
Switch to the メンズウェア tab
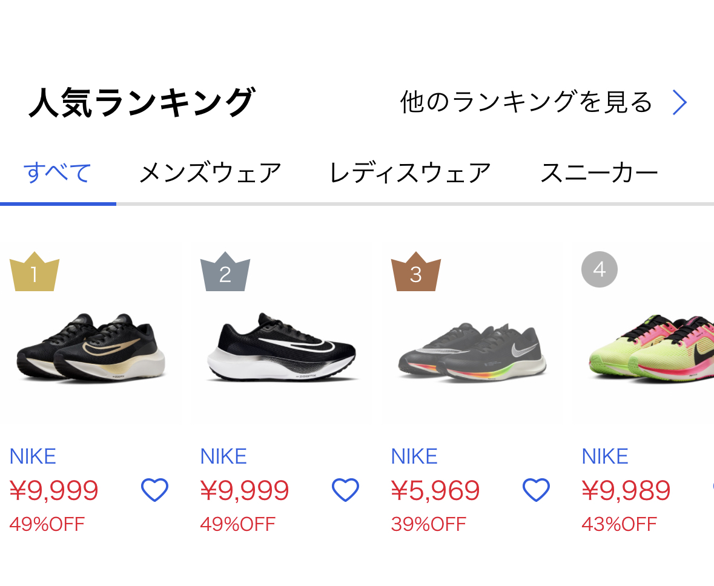pyautogui.click(x=210, y=174)
